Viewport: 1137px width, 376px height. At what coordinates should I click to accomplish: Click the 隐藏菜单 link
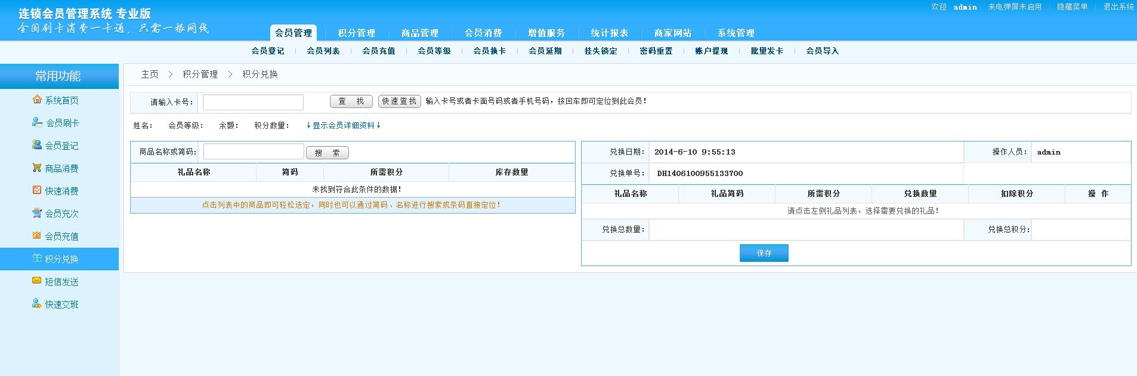(x=1072, y=7)
